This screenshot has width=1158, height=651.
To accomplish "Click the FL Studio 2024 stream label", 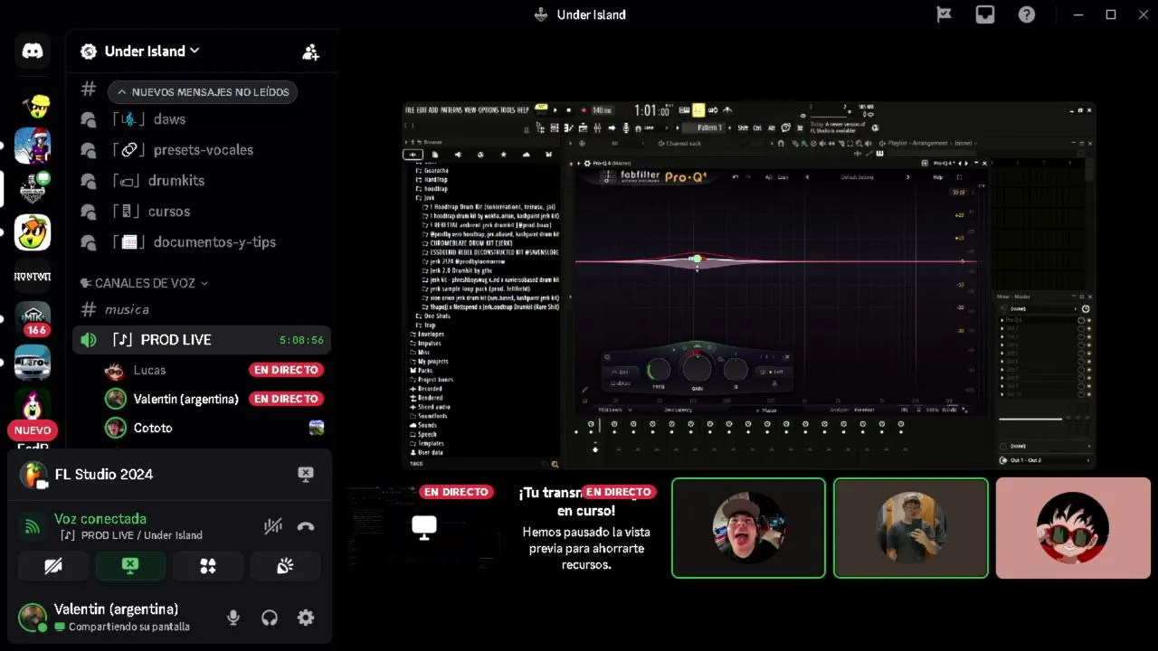I will [104, 474].
